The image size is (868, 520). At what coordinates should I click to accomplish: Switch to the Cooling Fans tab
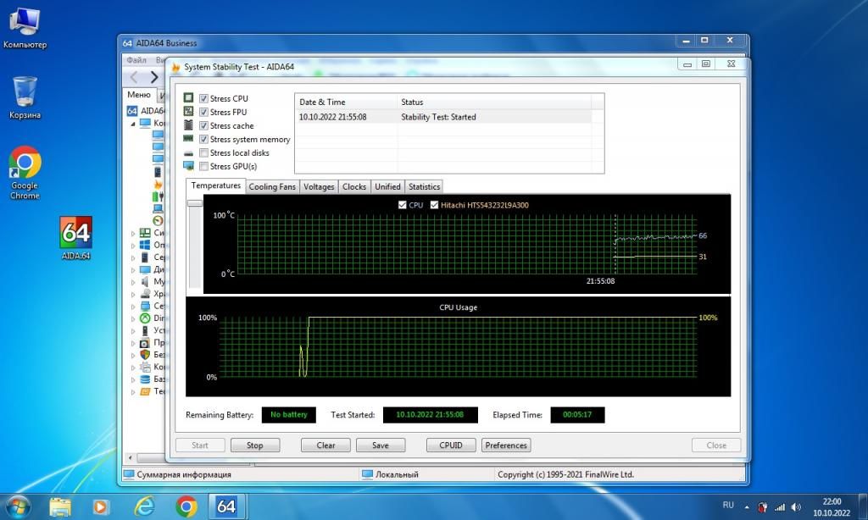tap(272, 187)
